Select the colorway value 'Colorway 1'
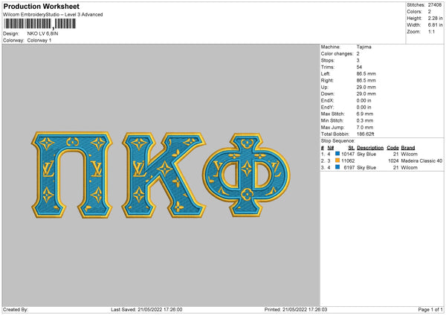Screen dimensions: 446x315 [x=39, y=40]
